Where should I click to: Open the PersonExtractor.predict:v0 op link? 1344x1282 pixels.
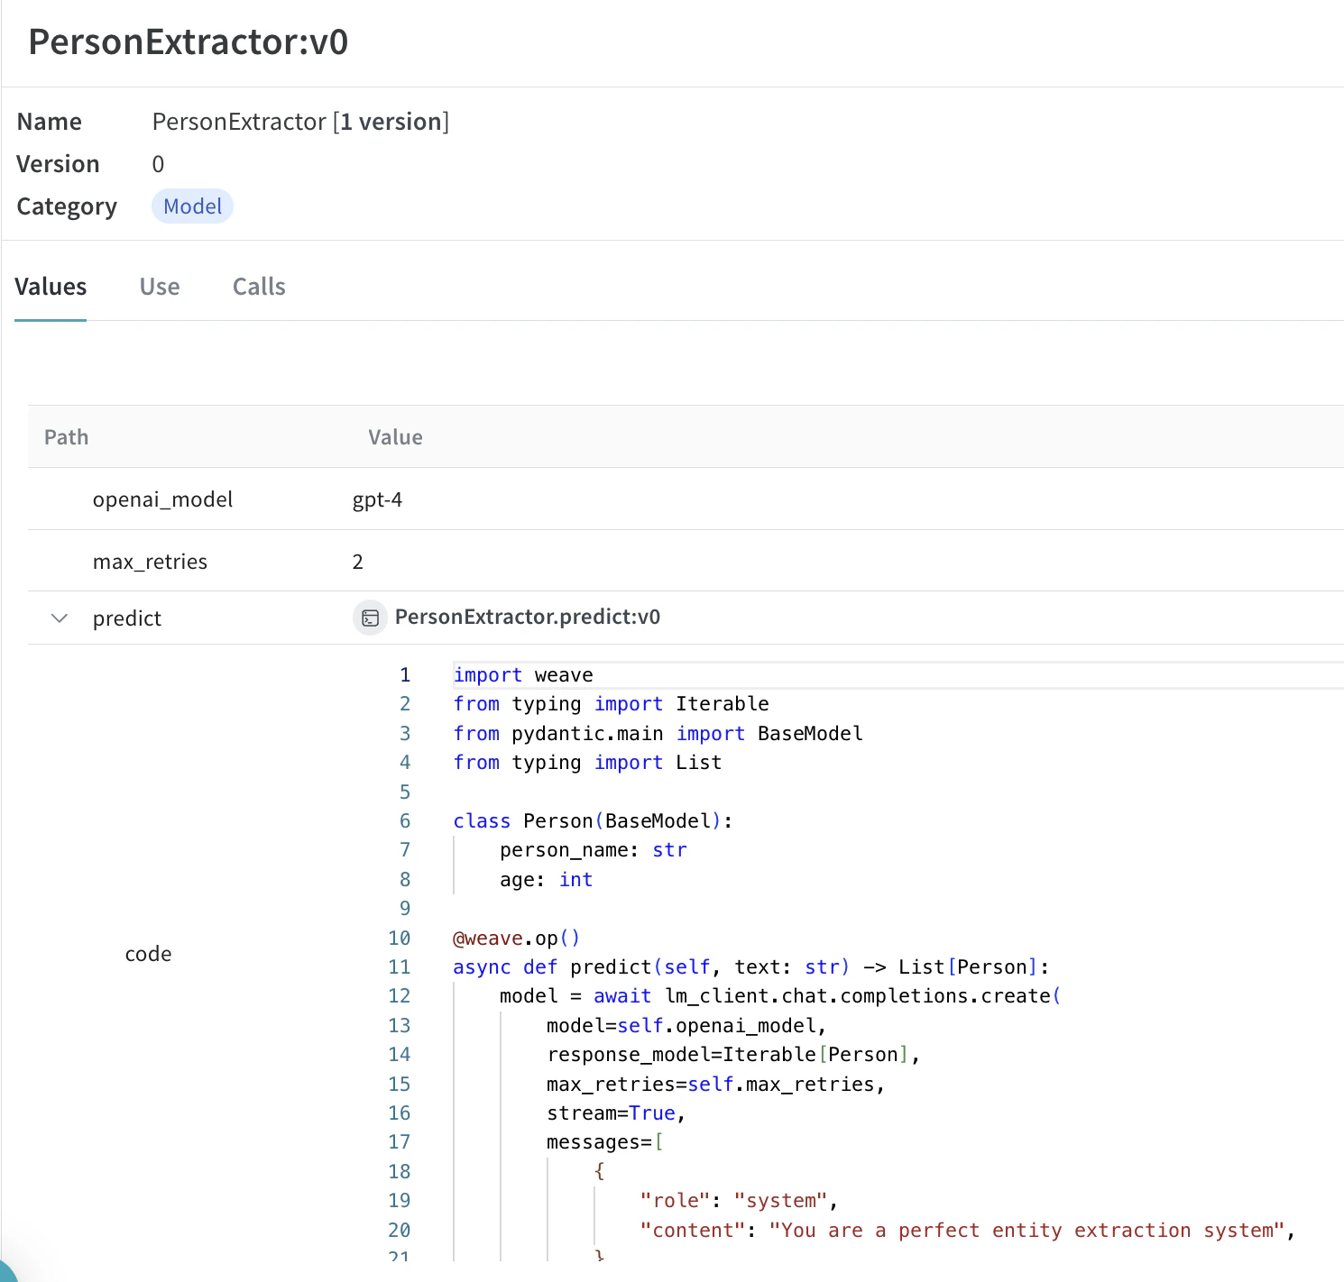tap(527, 617)
